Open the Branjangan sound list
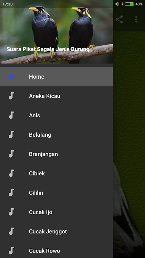Viewport: 145px width, 258px height. point(56,154)
